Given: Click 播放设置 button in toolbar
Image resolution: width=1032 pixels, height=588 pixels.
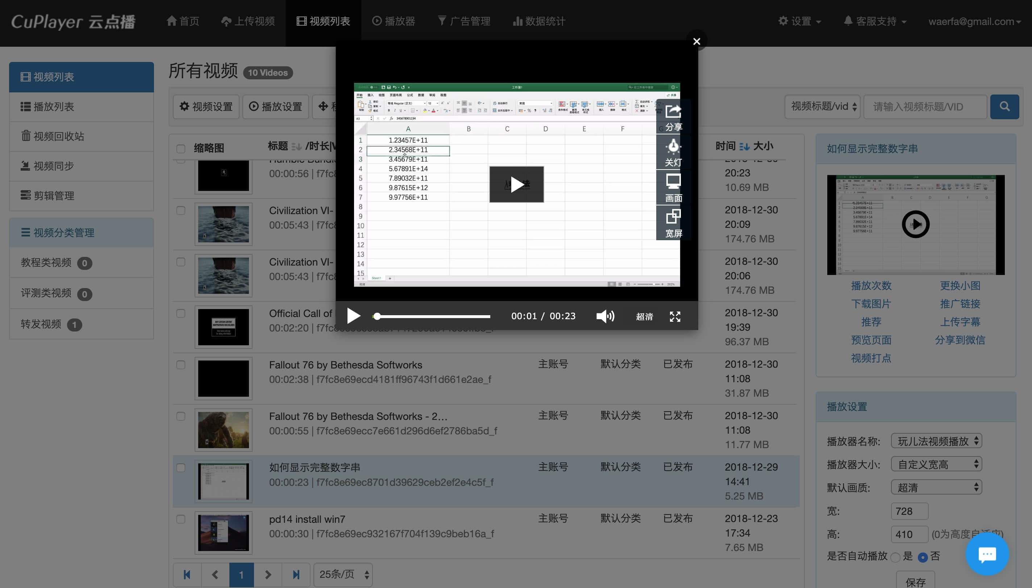Looking at the screenshot, I should 275,107.
